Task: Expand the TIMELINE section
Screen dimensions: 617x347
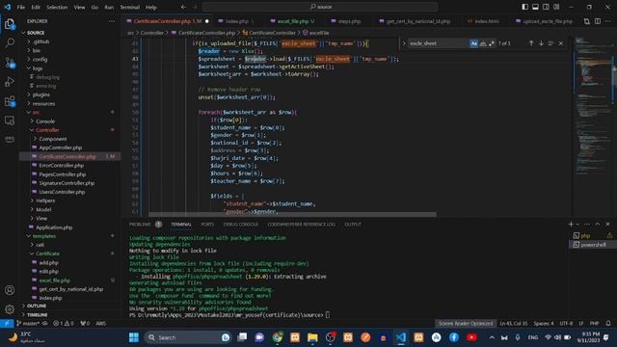Action: [37, 315]
